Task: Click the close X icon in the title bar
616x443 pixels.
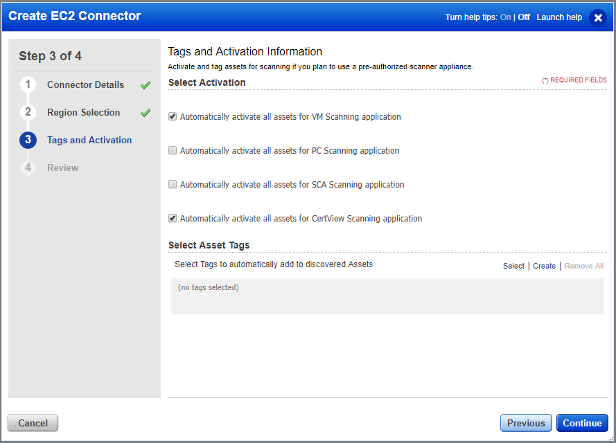Action: [x=597, y=17]
